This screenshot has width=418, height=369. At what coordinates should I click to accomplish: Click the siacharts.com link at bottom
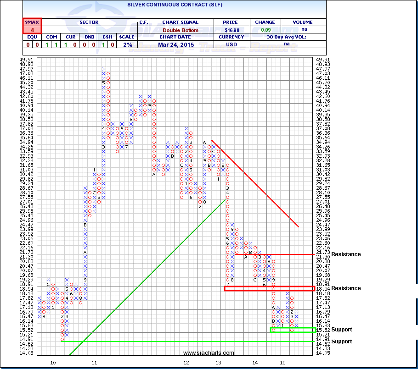coord(209,352)
